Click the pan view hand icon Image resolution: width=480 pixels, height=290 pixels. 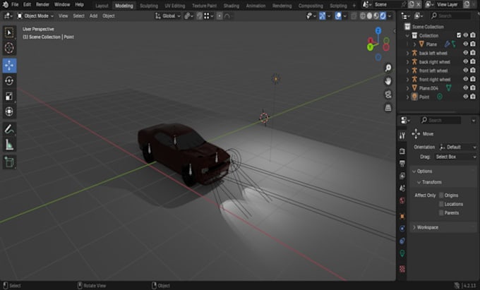[388, 81]
